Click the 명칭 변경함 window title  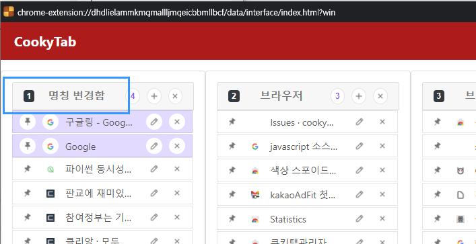click(77, 95)
